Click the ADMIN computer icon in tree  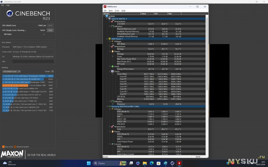coord(107,16)
